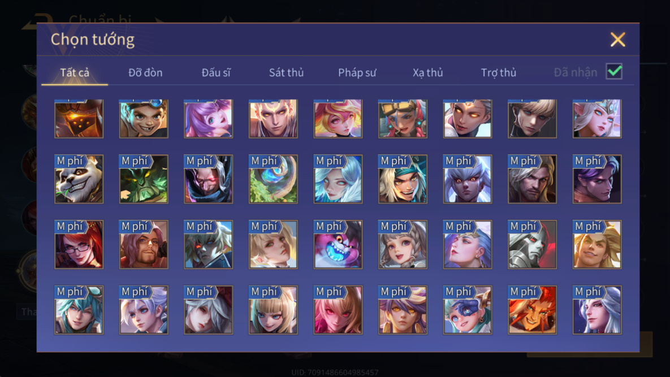
Task: Pick the teal-haired winking hero
Action: 79,310
